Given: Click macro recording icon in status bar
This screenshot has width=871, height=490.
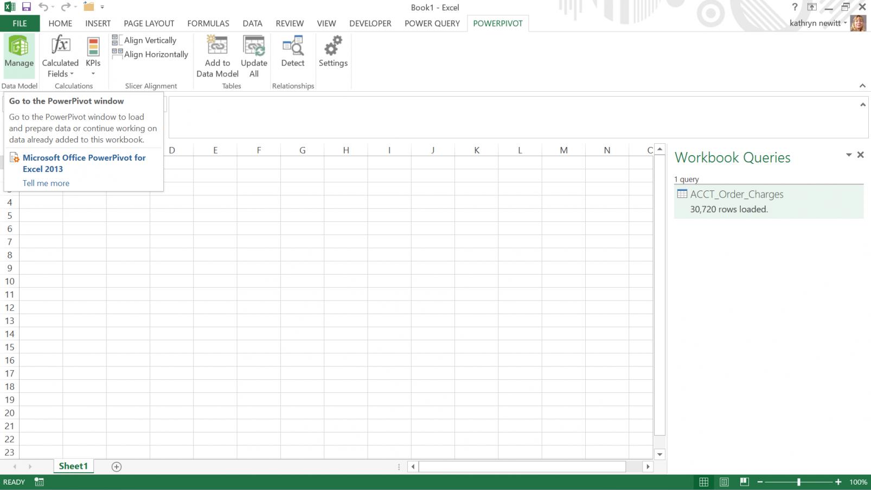Looking at the screenshot, I should (x=39, y=482).
